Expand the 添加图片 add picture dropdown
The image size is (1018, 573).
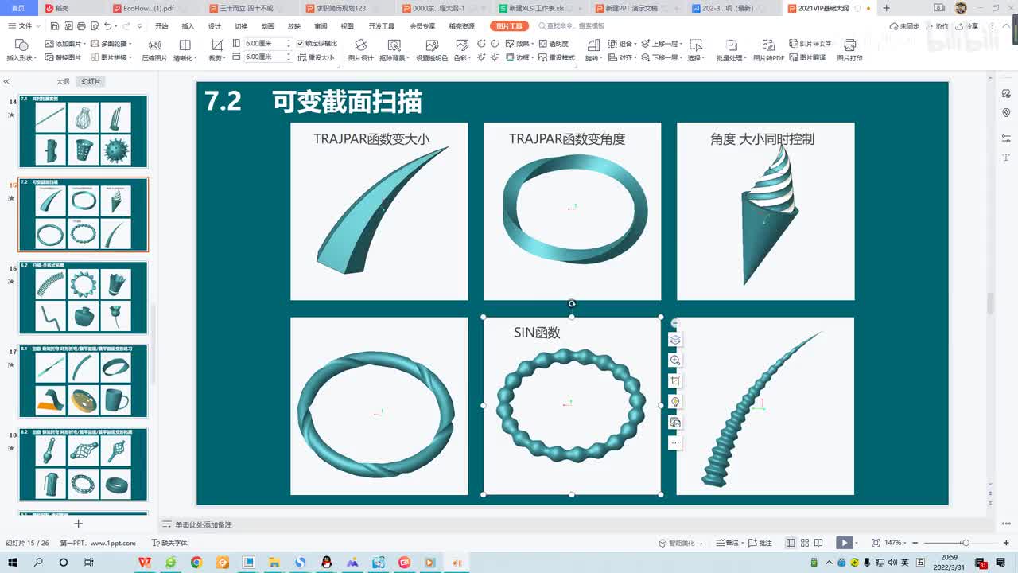click(x=83, y=44)
